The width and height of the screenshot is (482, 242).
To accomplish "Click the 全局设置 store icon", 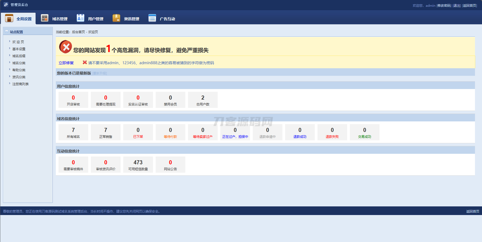I will pyautogui.click(x=9, y=18).
